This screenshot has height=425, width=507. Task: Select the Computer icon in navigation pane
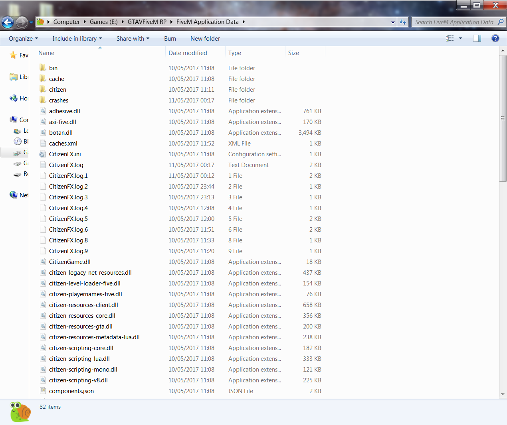pyautogui.click(x=14, y=120)
